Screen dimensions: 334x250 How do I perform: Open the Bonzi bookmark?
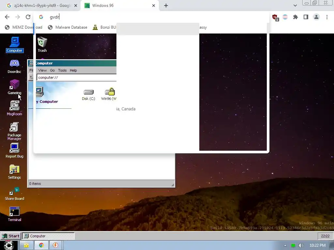click(104, 27)
